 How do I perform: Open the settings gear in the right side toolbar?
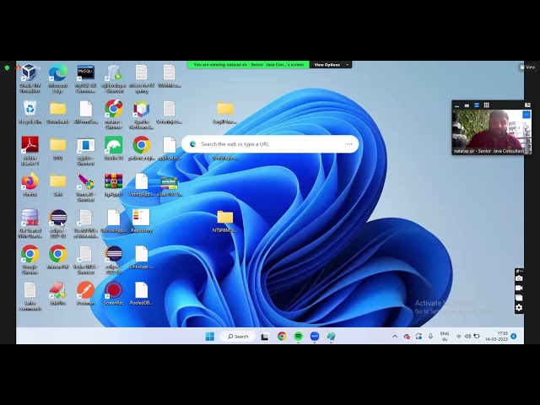519,308
